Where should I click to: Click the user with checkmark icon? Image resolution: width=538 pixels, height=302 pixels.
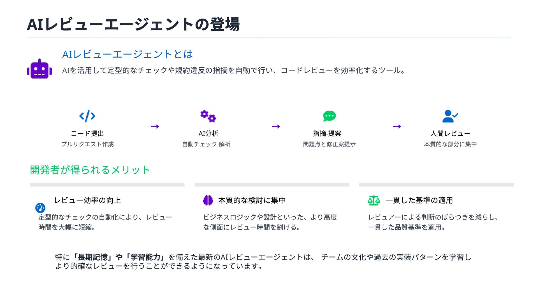450,116
